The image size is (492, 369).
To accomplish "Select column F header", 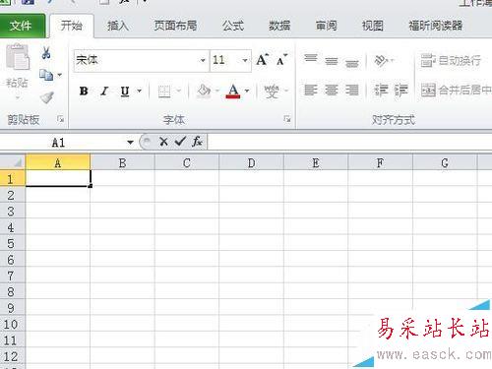I will (x=380, y=162).
